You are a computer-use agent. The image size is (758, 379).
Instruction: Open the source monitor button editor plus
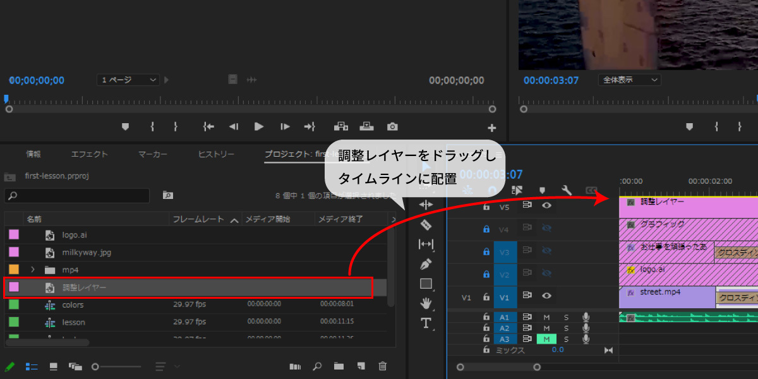pyautogui.click(x=492, y=127)
